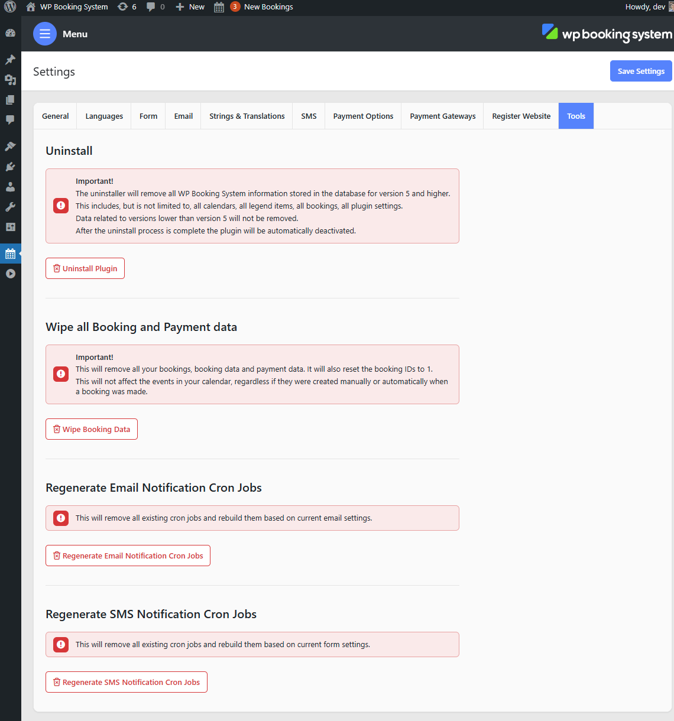Viewport: 674px width, 721px height.
Task: Open Tools via the wrench icon
Action: click(x=10, y=207)
